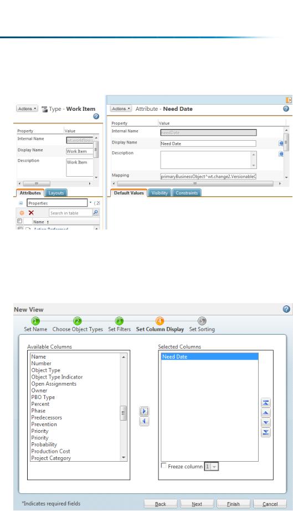Viewport: 293px width, 511px height.
Task: Select Prevention in Available Columns
Action: tap(44, 425)
